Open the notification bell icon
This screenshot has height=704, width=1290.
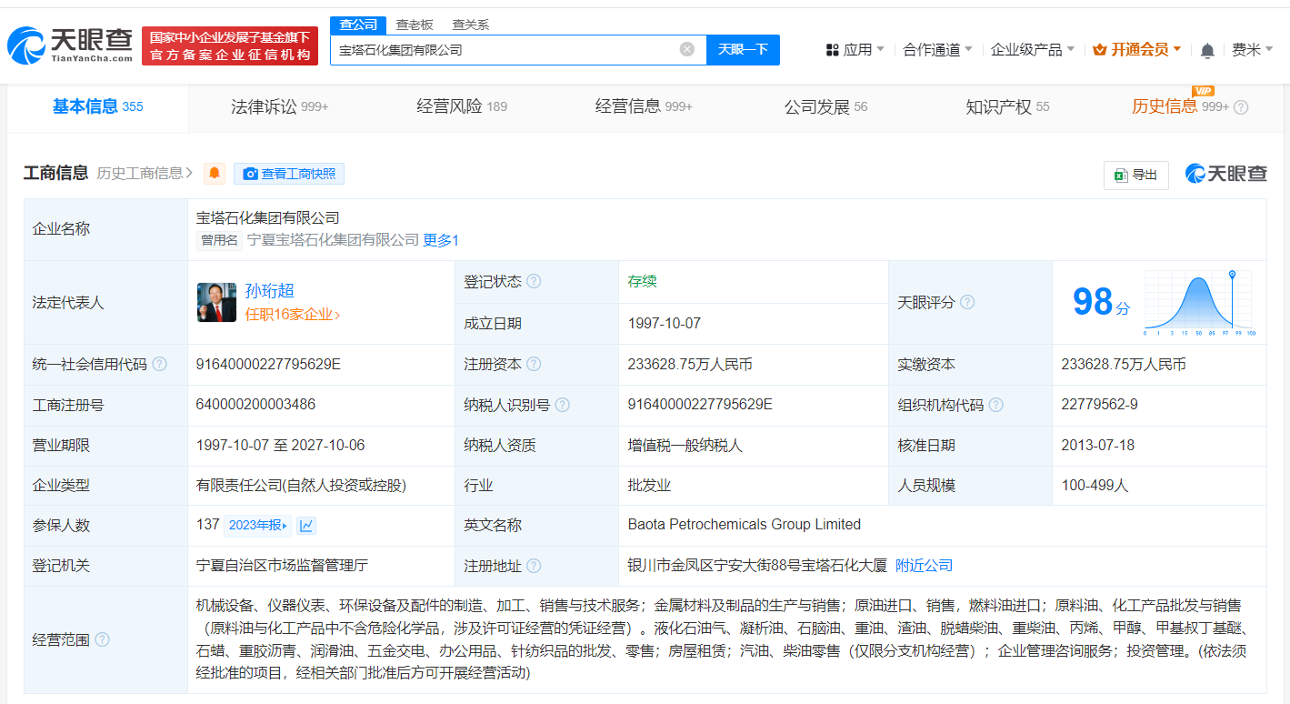pos(1207,49)
